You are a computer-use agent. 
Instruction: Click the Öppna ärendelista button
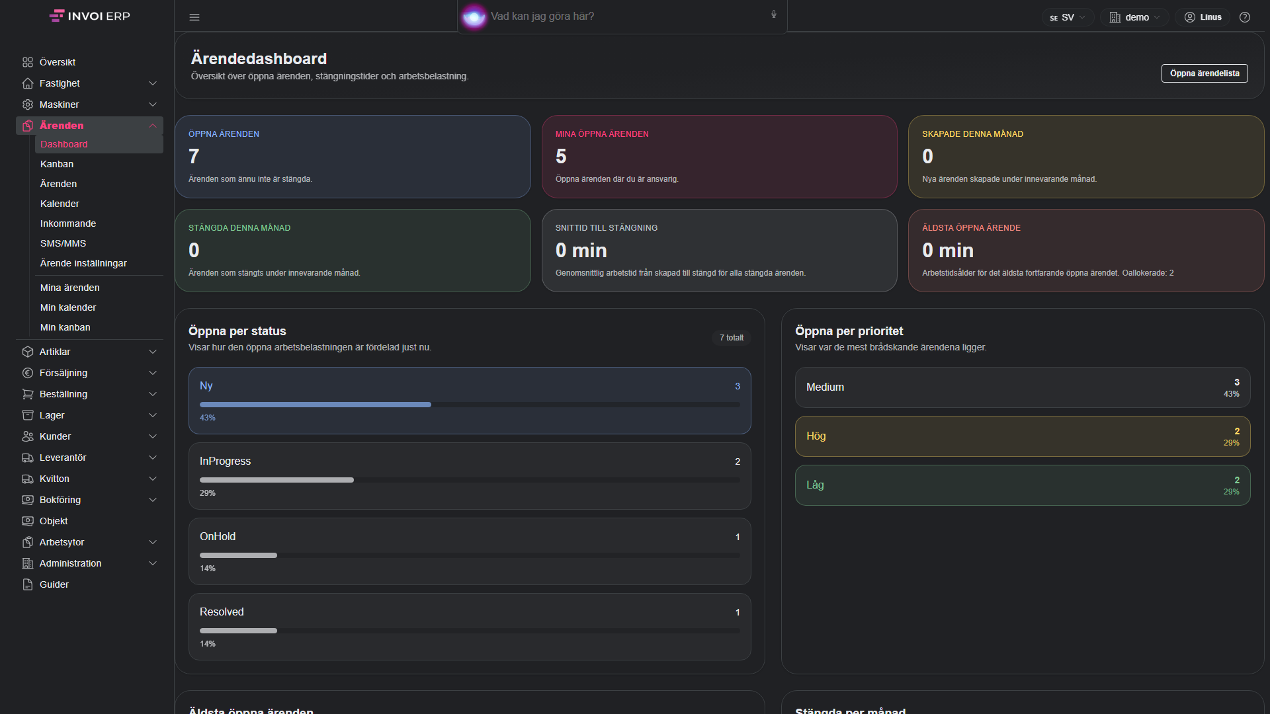tap(1205, 73)
